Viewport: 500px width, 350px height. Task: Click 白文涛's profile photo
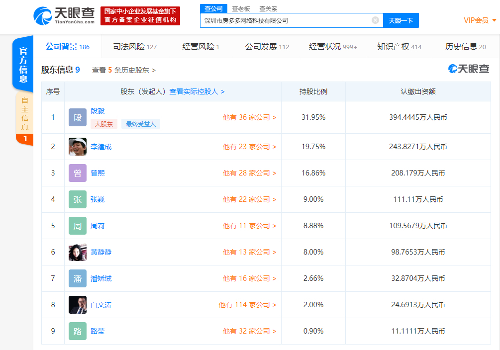[x=78, y=305]
